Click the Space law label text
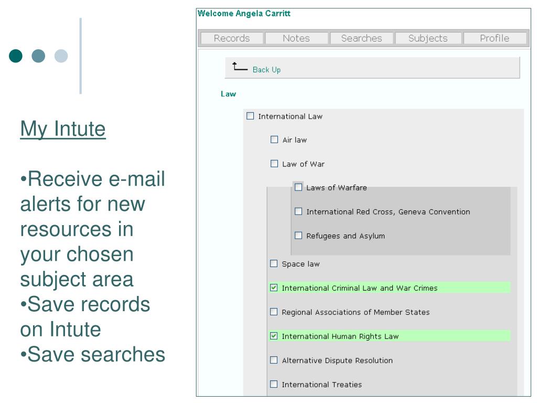 (300, 264)
